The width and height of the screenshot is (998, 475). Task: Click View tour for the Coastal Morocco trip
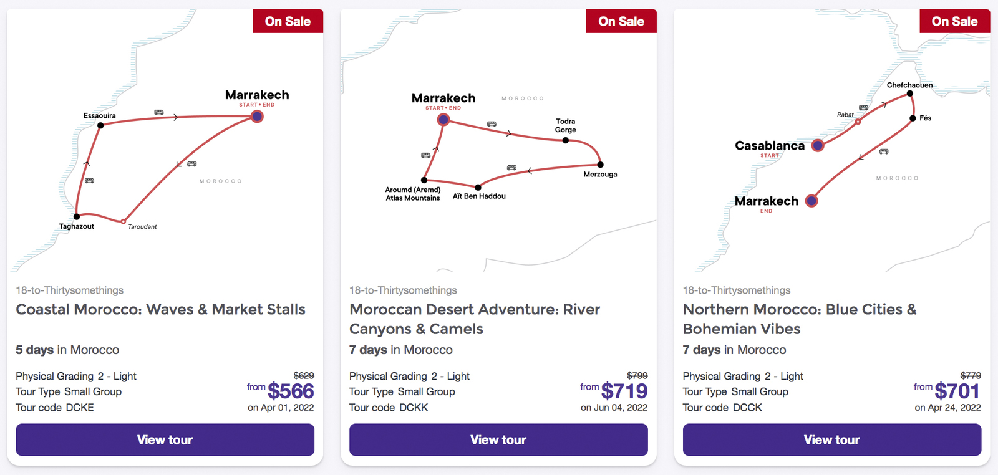(x=165, y=439)
